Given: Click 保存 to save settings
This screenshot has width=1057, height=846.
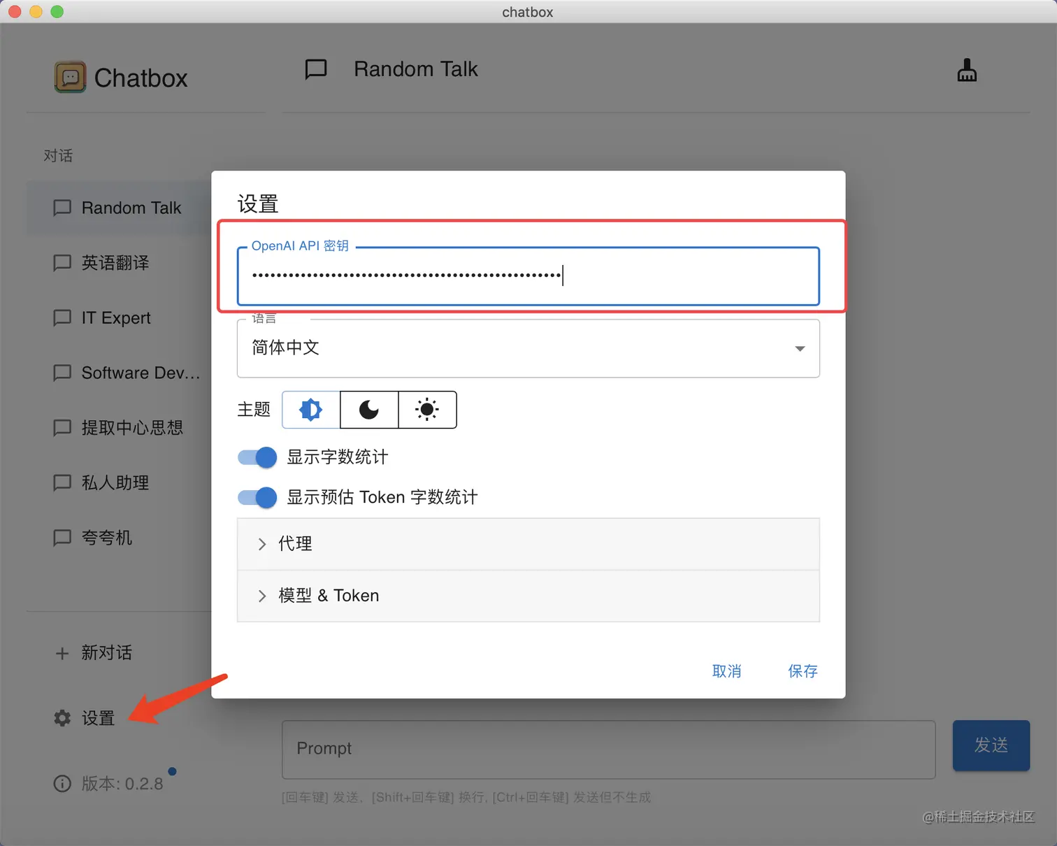Looking at the screenshot, I should coord(803,671).
